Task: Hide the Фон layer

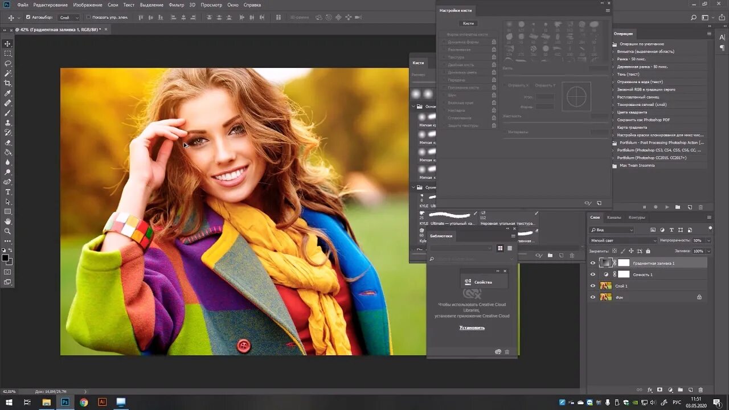Action: pos(593,297)
